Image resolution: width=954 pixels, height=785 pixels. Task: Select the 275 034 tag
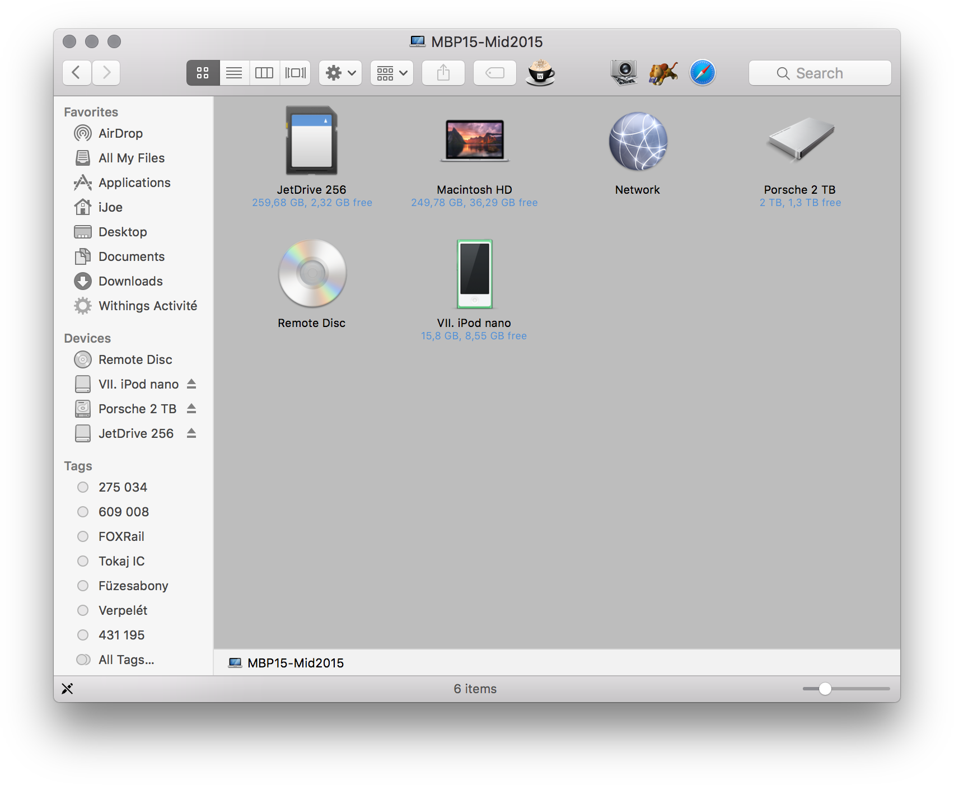[x=133, y=487]
